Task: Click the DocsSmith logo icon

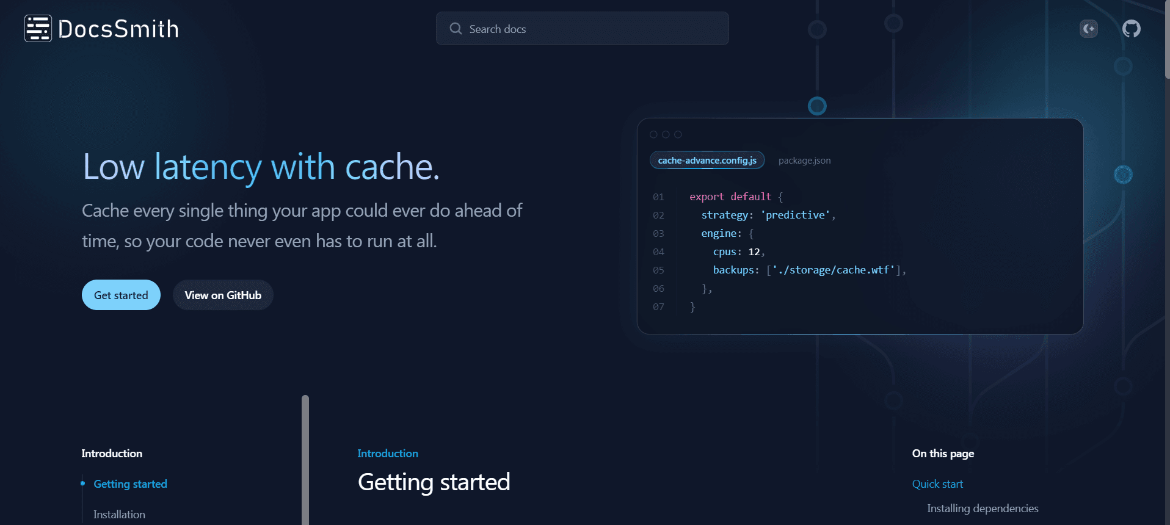Action: 38,29
